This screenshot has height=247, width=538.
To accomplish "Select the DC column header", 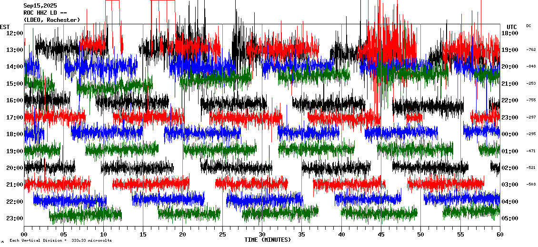I will pos(528,26).
